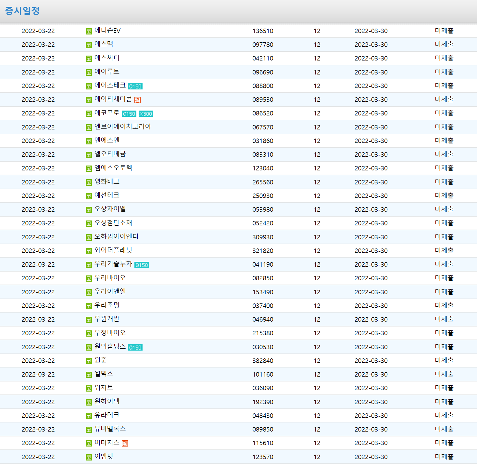Select stock code 321820
477x467 pixels.
pos(263,251)
